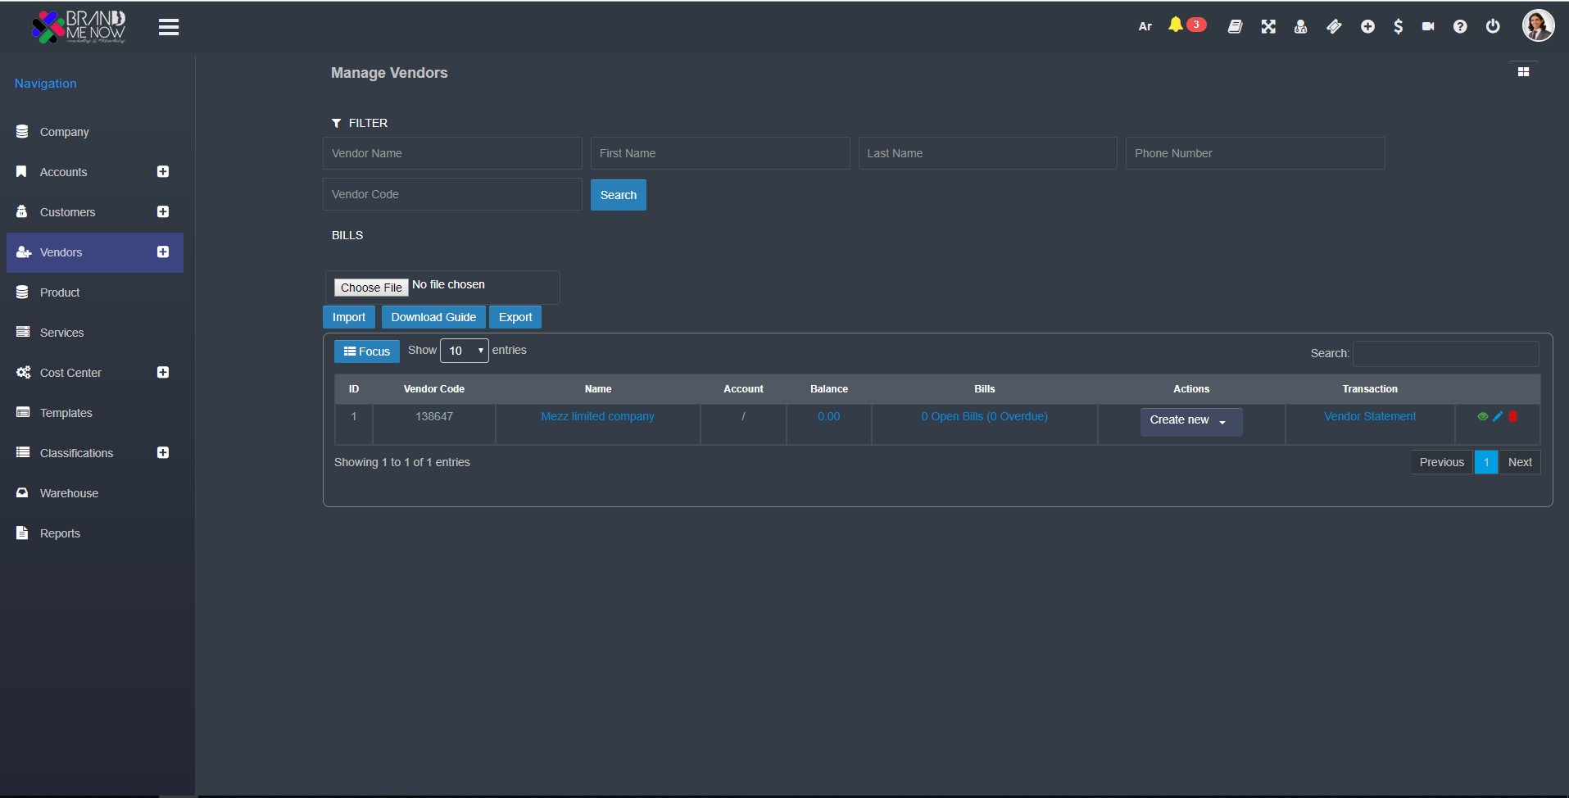Toggle grid view in top right

(x=1523, y=72)
